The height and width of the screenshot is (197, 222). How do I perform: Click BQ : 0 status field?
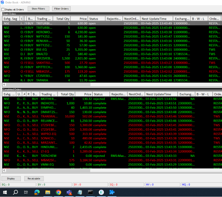pos(19,184)
